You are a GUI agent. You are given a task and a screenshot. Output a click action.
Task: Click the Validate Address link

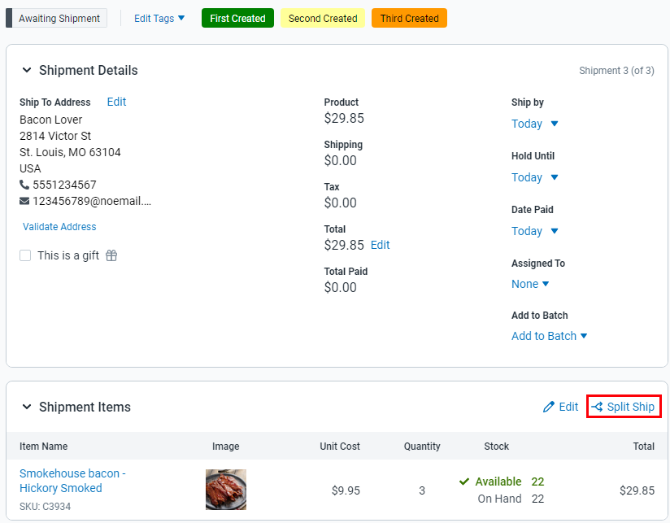[x=59, y=226]
